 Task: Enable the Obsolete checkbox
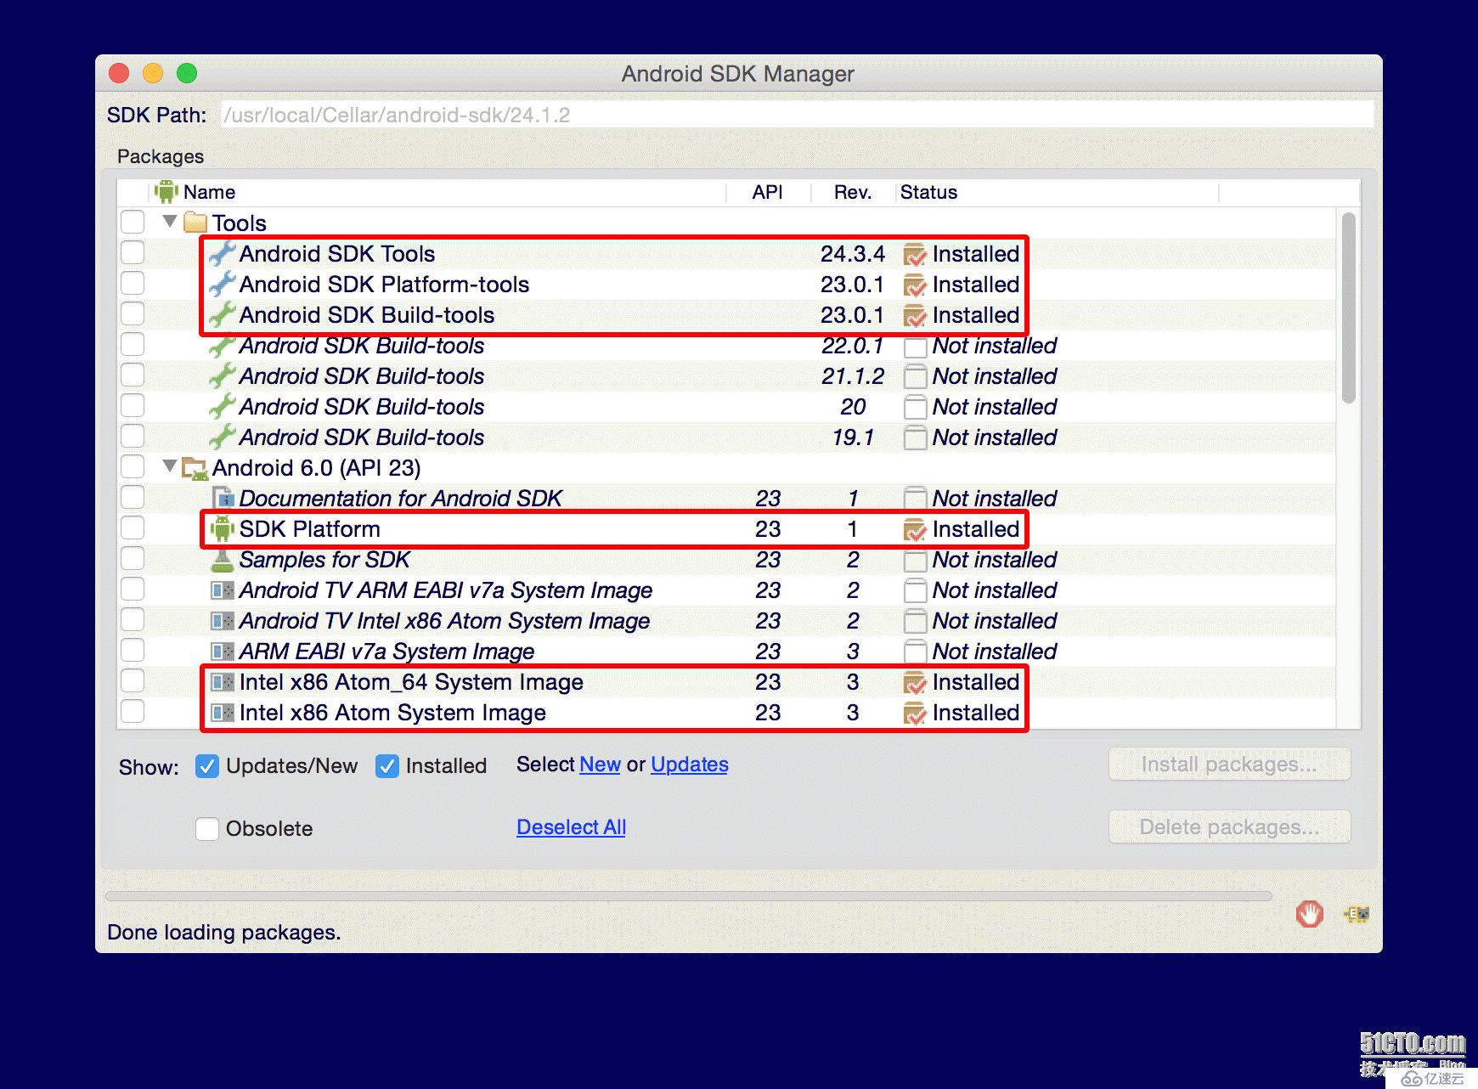click(207, 828)
